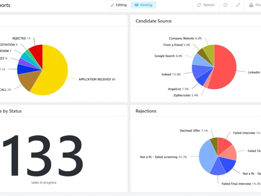Click the Refresh button
261x196 pixels.
(206, 5)
